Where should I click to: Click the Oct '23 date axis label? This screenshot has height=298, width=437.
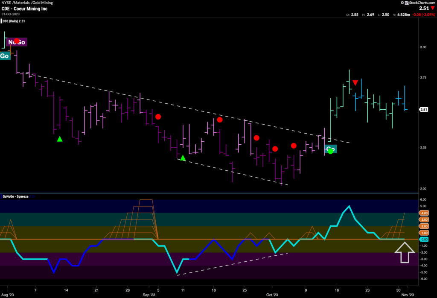click(x=271, y=295)
